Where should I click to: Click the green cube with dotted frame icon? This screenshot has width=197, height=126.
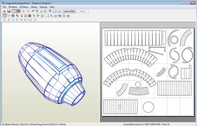pyautogui.click(x=49, y=11)
